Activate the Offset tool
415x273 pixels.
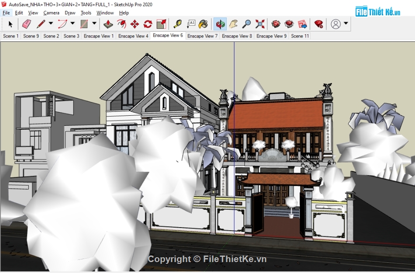click(121, 24)
